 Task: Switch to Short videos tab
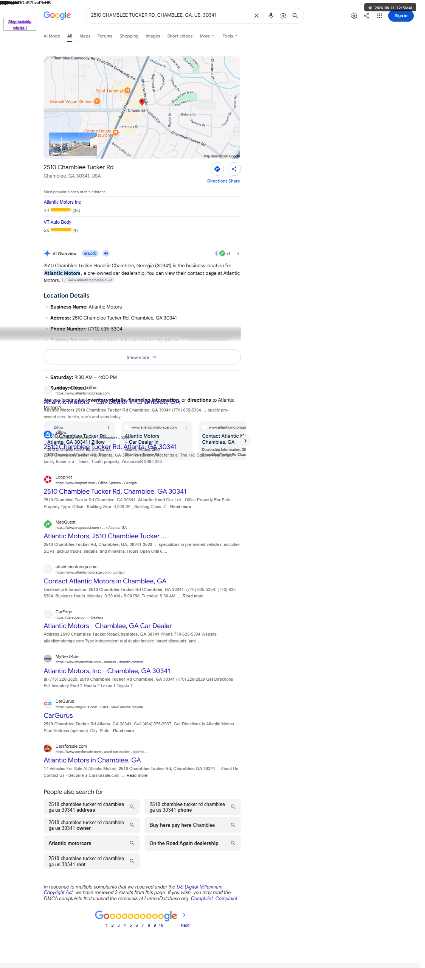coord(180,36)
